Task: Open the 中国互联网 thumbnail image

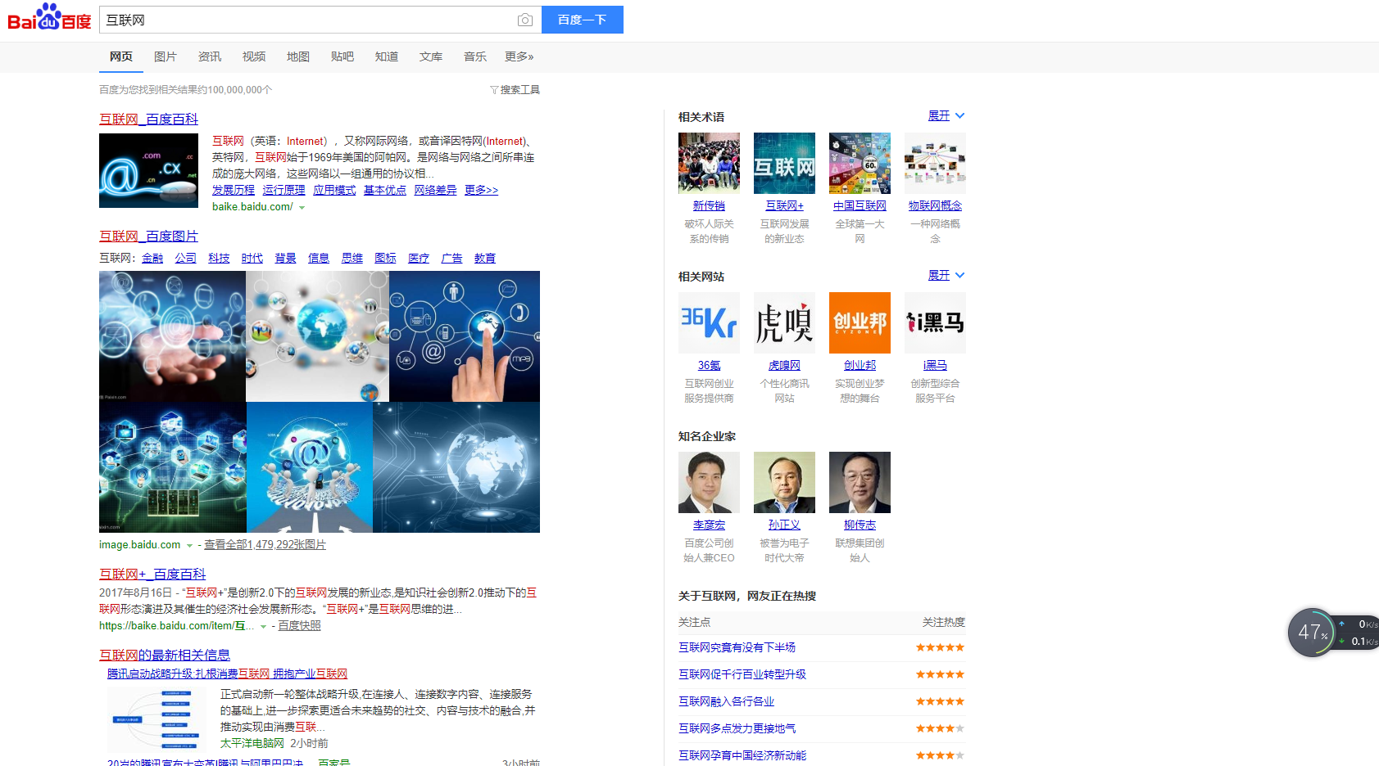Action: coord(860,163)
